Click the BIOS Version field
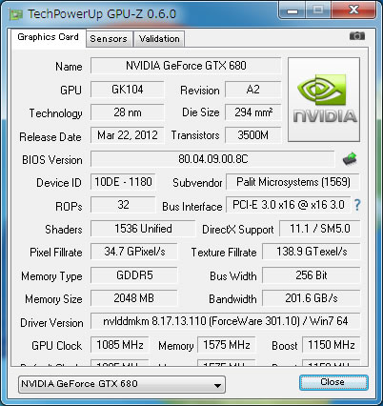Screen dimensions: 383x406 tap(212, 159)
